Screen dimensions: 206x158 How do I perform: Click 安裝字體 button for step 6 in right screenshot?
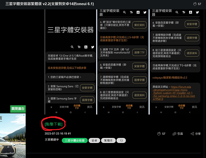pyautogui.click(x=192, y=24)
